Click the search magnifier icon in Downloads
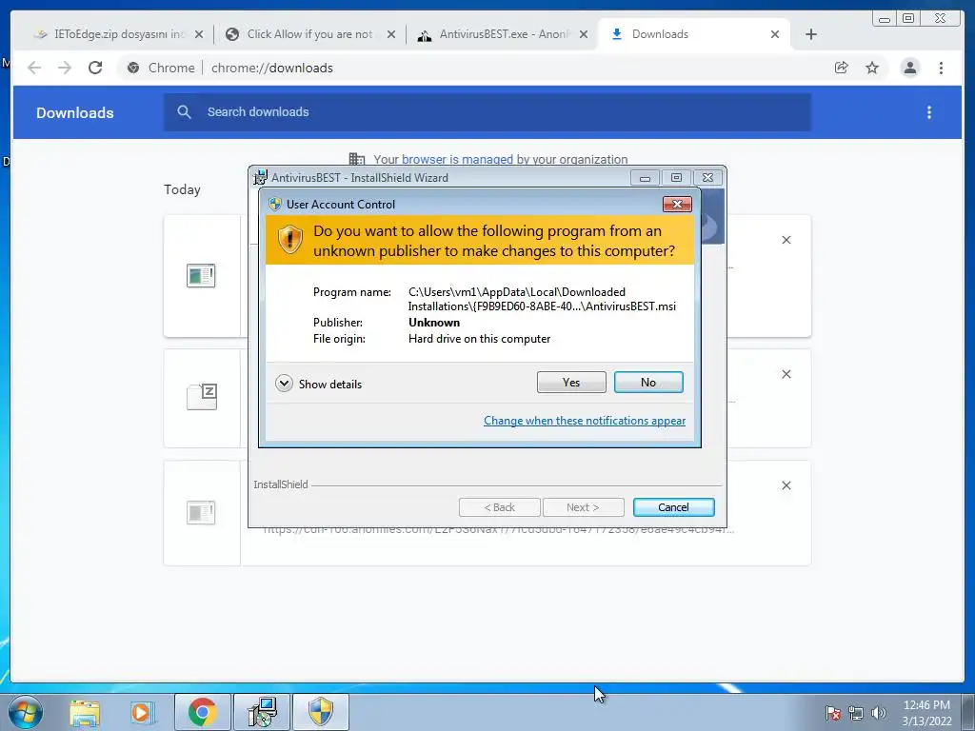Image resolution: width=975 pixels, height=731 pixels. pos(184,112)
